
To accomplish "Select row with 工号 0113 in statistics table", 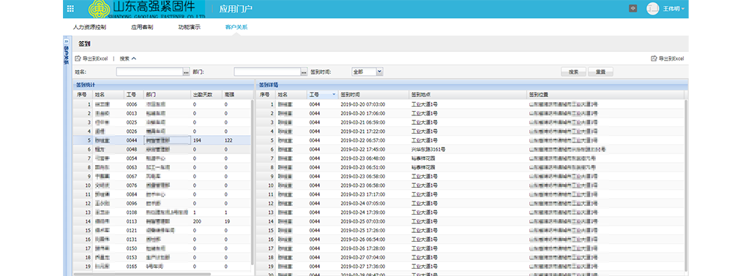I will (162, 221).
